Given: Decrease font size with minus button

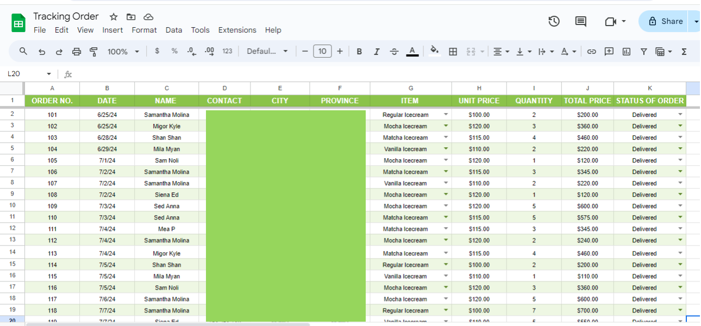Looking at the screenshot, I should 305,51.
